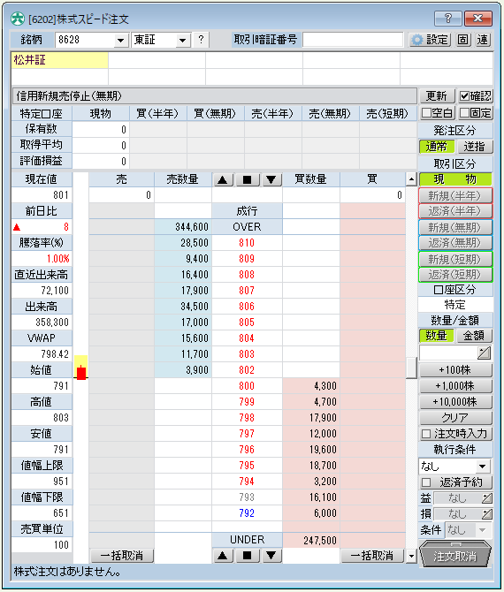Click the bottom down-triangle price scroll button

point(271,556)
